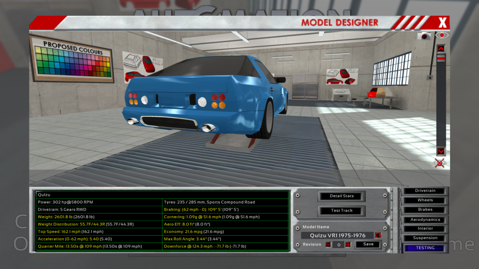Screen dimensions: 479x269
Task: Decrease revision with the minus button
Action: click(x=328, y=244)
